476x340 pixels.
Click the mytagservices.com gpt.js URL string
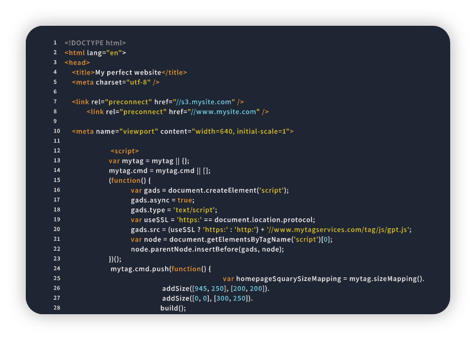click(338, 229)
